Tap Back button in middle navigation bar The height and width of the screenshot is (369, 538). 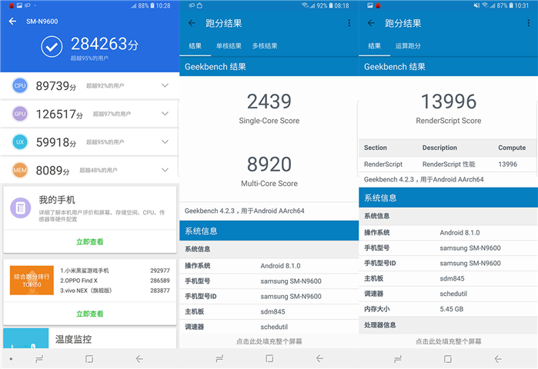tap(319, 359)
